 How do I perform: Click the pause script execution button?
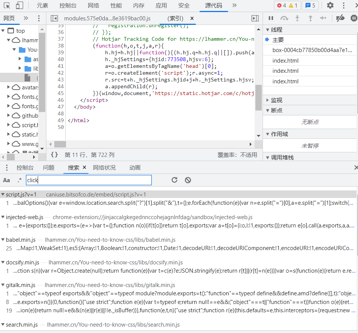coord(270,18)
